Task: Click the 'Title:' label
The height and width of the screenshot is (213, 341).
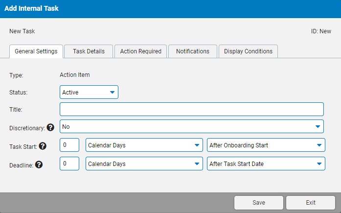Action: [x=16, y=109]
